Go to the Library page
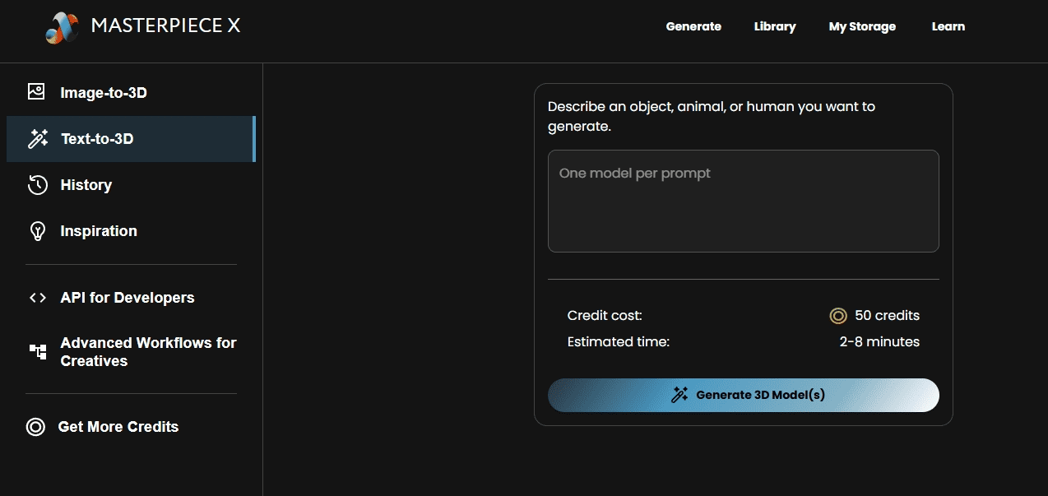1048x496 pixels. [775, 26]
